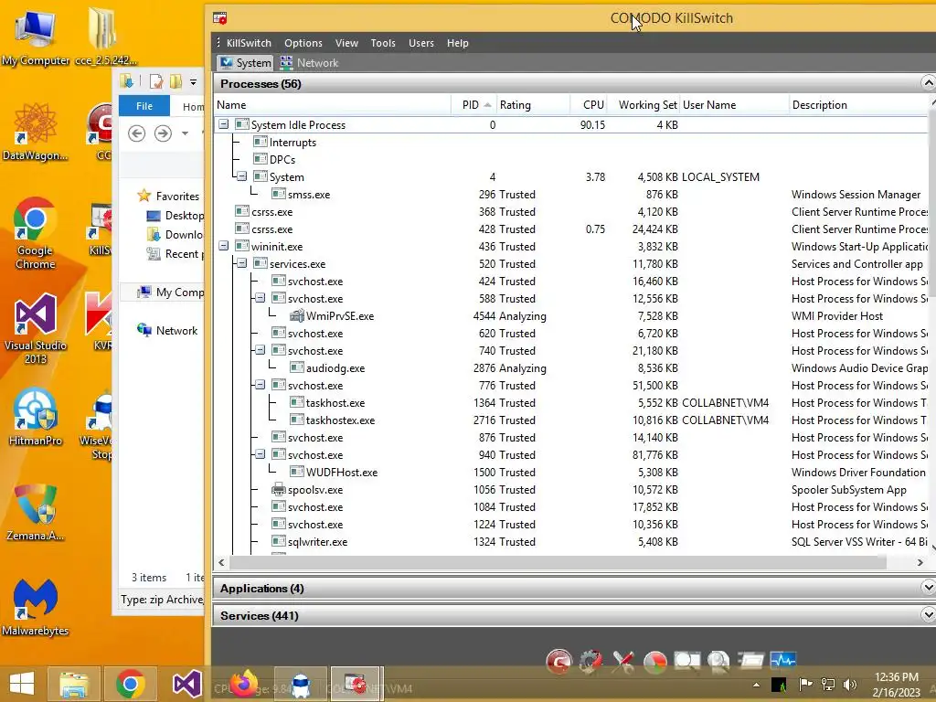Viewport: 936px width, 702px height.
Task: Open the Google Chrome desktop shortcut
Action: [x=35, y=233]
